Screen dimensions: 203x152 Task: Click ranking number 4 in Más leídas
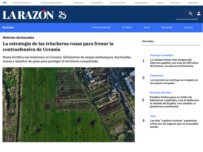(143, 120)
